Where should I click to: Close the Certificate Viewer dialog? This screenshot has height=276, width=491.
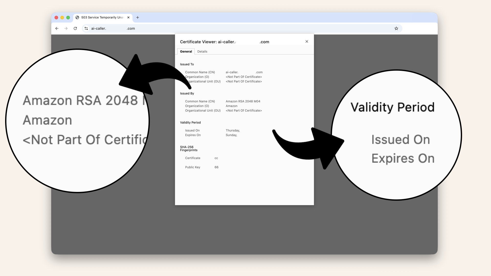tap(307, 41)
